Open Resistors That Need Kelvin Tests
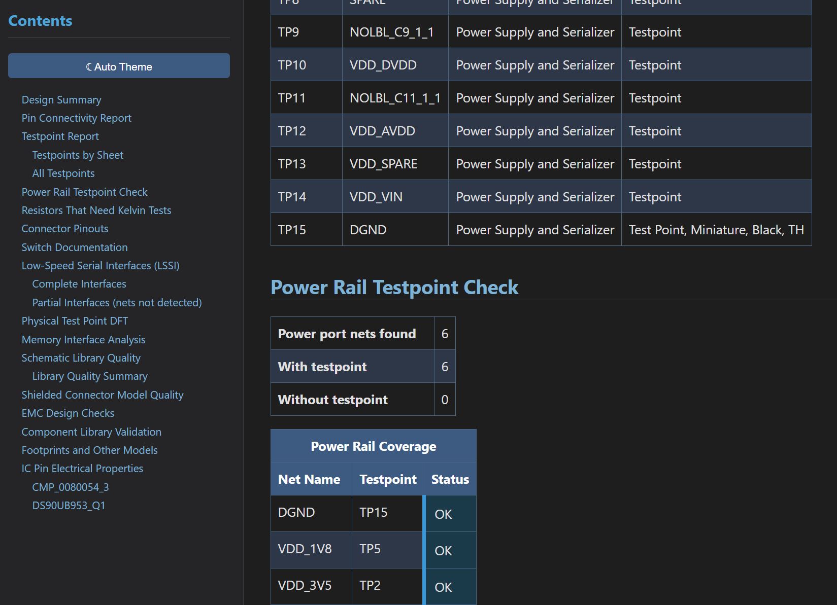 click(x=96, y=210)
